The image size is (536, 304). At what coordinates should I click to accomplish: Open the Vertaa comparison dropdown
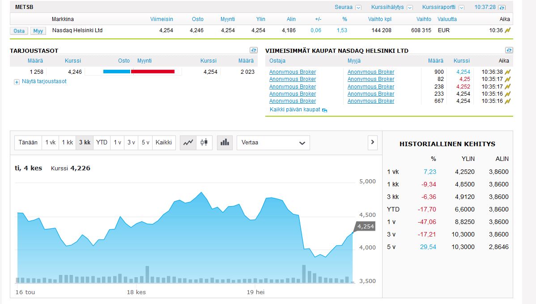[x=273, y=143]
